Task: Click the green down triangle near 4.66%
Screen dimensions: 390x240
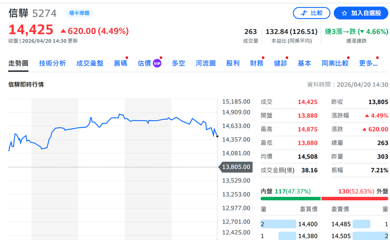Action: tap(362, 32)
